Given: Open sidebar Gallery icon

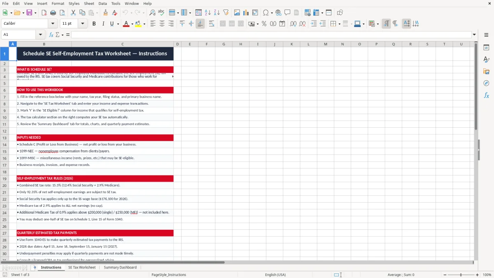Looking at the screenshot, I should (486, 72).
